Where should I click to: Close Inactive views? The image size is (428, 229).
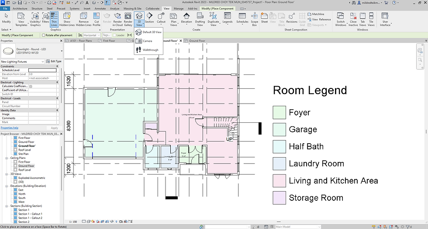(353, 19)
